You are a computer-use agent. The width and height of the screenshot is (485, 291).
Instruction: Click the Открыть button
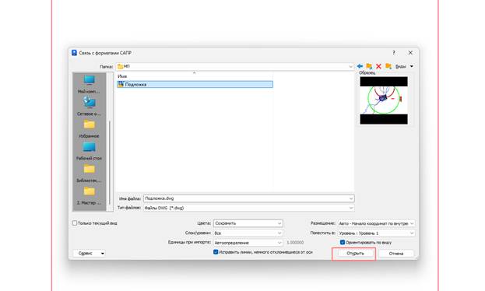355,254
